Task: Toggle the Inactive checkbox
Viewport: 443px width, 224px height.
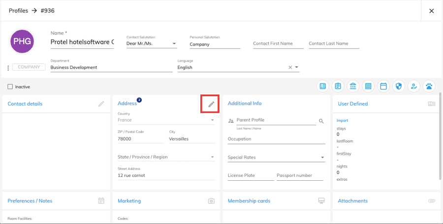Action: point(10,87)
